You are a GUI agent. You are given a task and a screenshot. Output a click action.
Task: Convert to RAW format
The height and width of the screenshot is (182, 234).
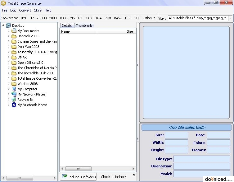[x=118, y=18]
